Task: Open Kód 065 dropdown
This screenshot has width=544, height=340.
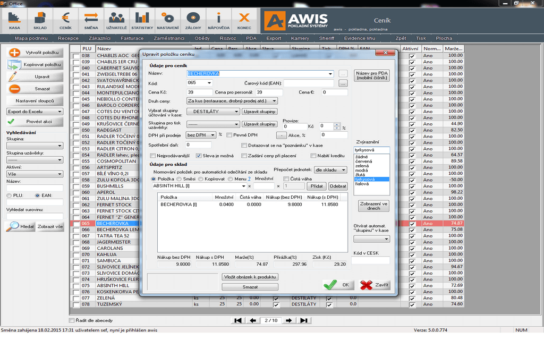Action: point(209,83)
